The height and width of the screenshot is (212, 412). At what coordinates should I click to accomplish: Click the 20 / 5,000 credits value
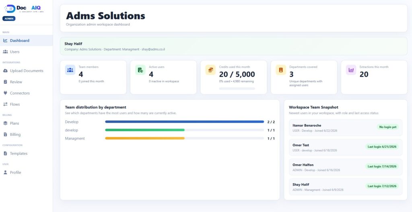tap(237, 74)
